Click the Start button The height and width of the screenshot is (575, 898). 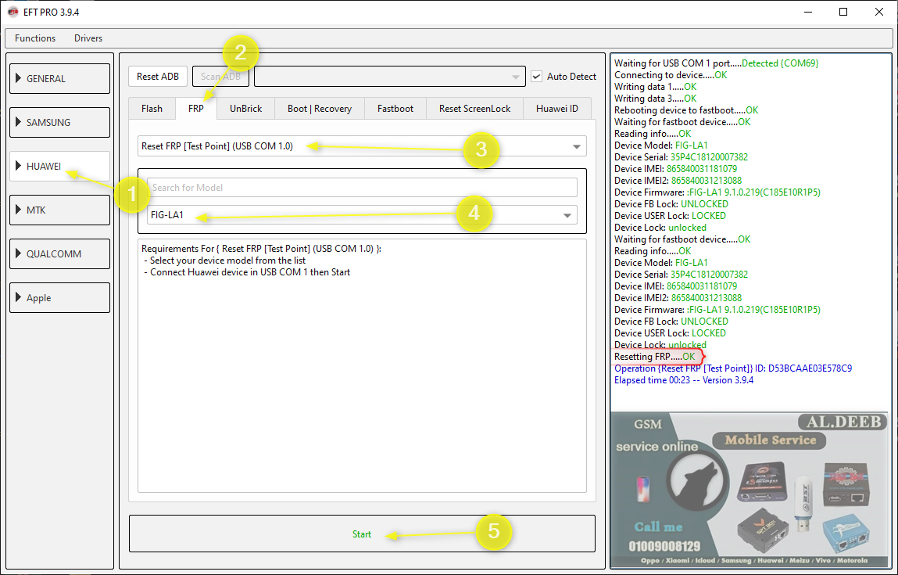(x=362, y=534)
